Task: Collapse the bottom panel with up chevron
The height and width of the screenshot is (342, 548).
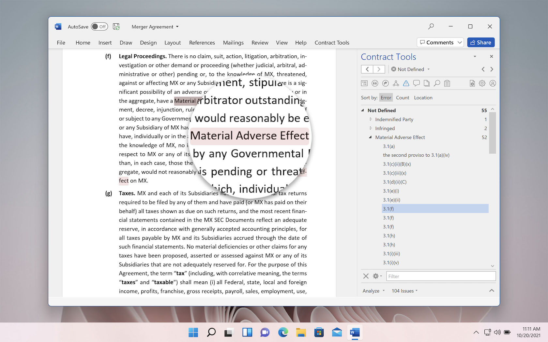Action: 492,291
